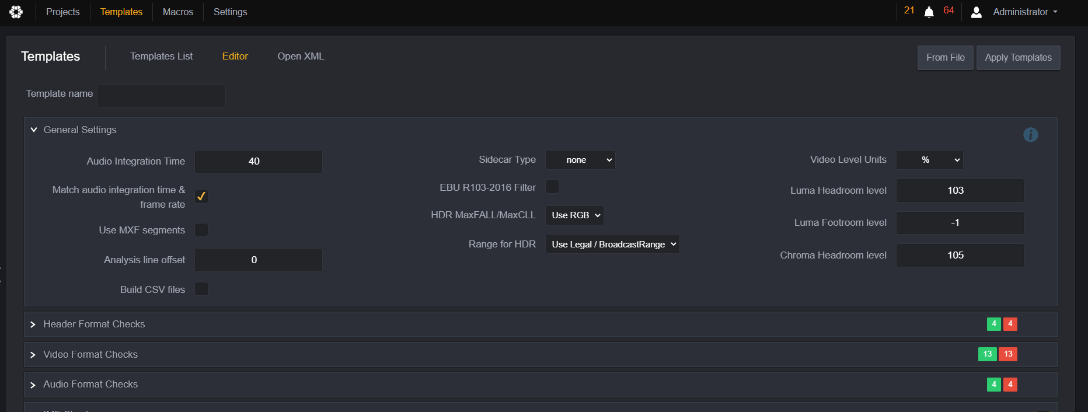Click Audio Integration Time field
1088x412 pixels.
[259, 162]
